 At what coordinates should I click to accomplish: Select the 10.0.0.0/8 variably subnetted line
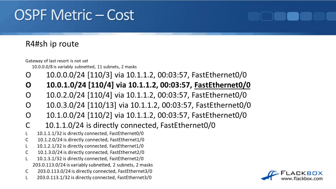pos(84,67)
